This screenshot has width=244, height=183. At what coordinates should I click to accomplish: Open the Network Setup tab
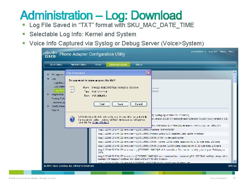pos(79,64)
